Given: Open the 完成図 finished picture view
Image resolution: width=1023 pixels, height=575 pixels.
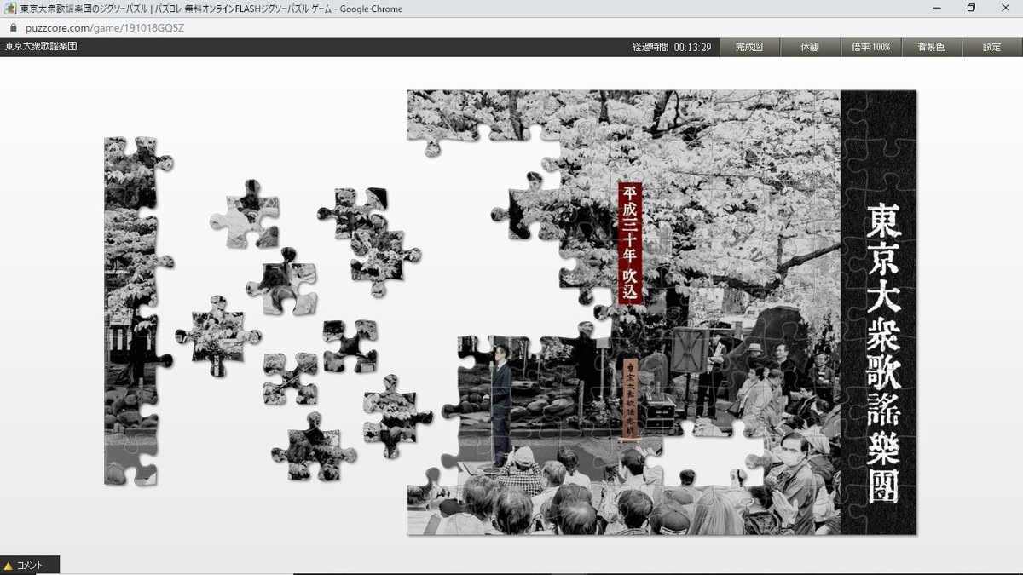Looking at the screenshot, I should (x=749, y=47).
